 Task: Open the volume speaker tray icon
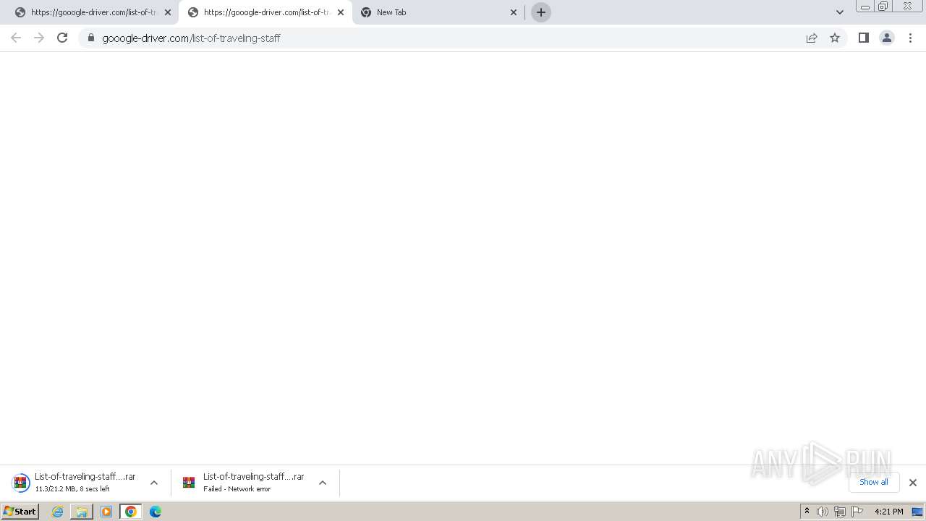823,512
